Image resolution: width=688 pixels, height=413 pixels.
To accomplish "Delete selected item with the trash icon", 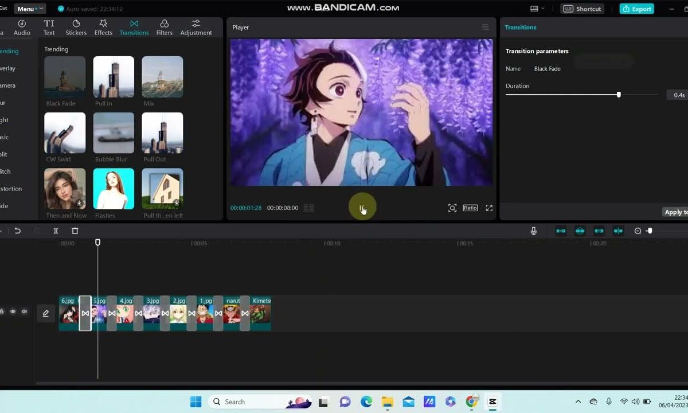I will (75, 231).
